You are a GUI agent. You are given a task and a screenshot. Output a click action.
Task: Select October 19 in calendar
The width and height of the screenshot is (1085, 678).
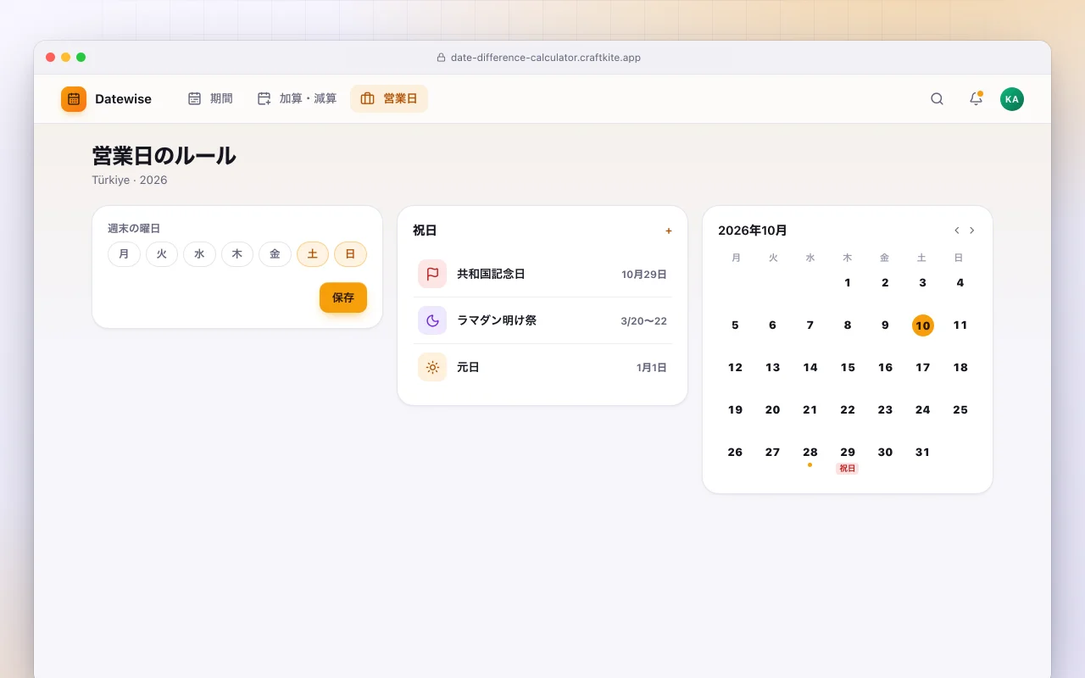point(735,410)
